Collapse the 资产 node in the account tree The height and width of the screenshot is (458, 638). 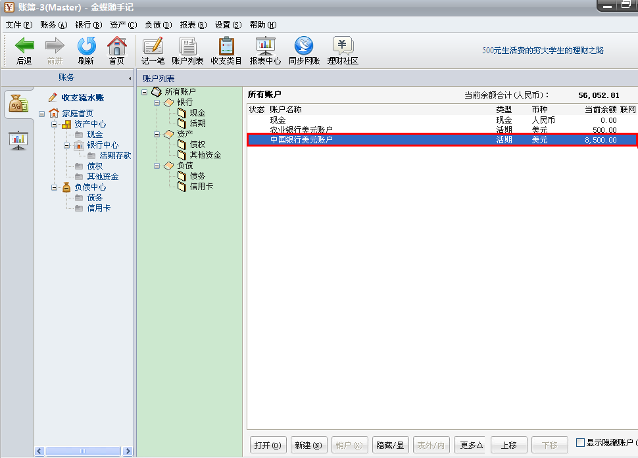click(x=157, y=135)
